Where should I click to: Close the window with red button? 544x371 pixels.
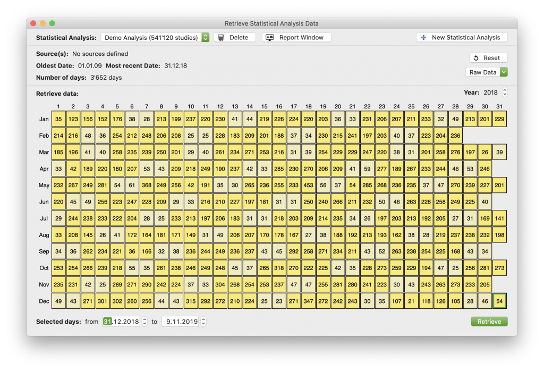[33, 23]
